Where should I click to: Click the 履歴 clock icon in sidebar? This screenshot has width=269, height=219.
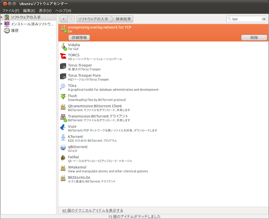coord(7,31)
